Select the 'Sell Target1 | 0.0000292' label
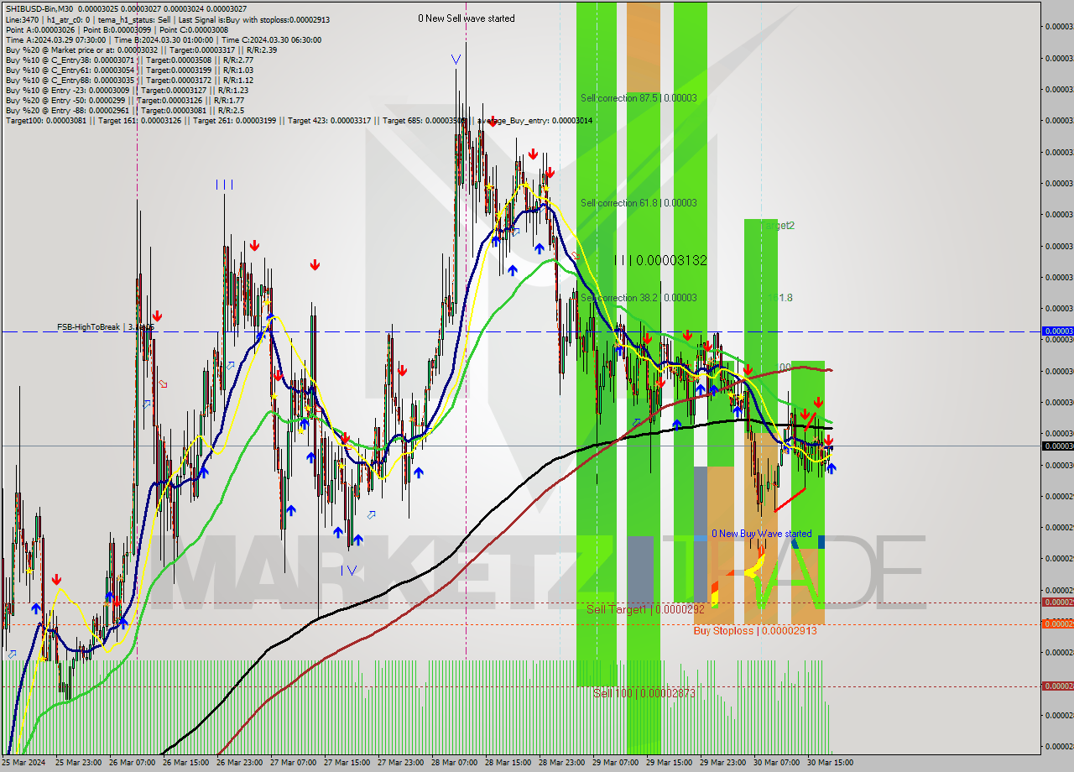1074x772 pixels. (646, 609)
